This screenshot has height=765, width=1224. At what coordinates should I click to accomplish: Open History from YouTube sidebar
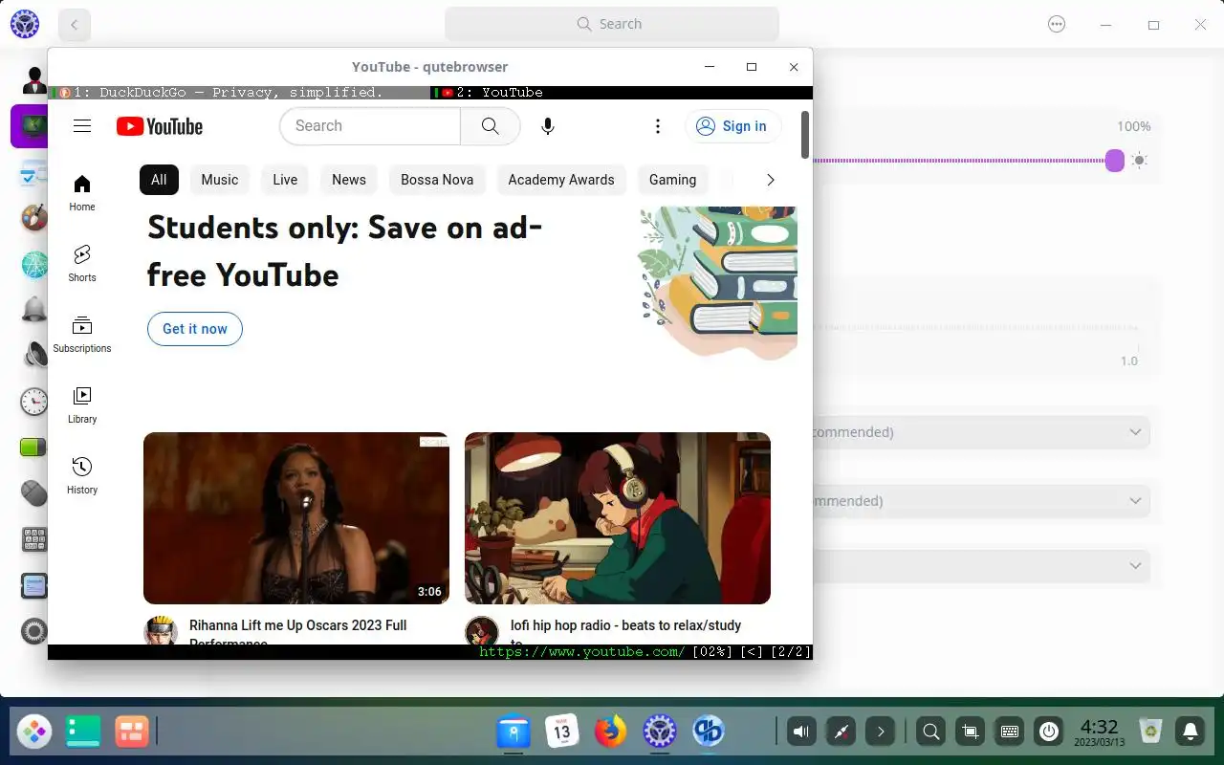[x=82, y=476]
